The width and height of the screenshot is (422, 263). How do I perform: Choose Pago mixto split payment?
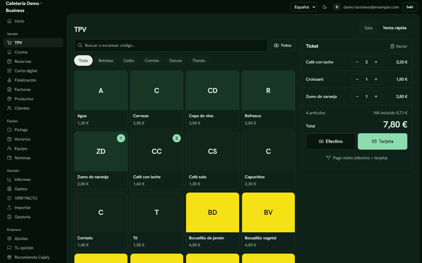pyautogui.click(x=357, y=158)
